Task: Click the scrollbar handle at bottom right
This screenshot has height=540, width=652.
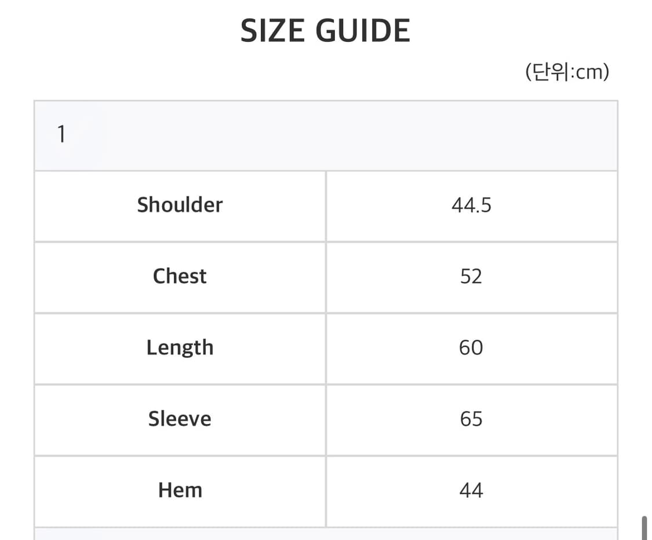Action: 644,528
